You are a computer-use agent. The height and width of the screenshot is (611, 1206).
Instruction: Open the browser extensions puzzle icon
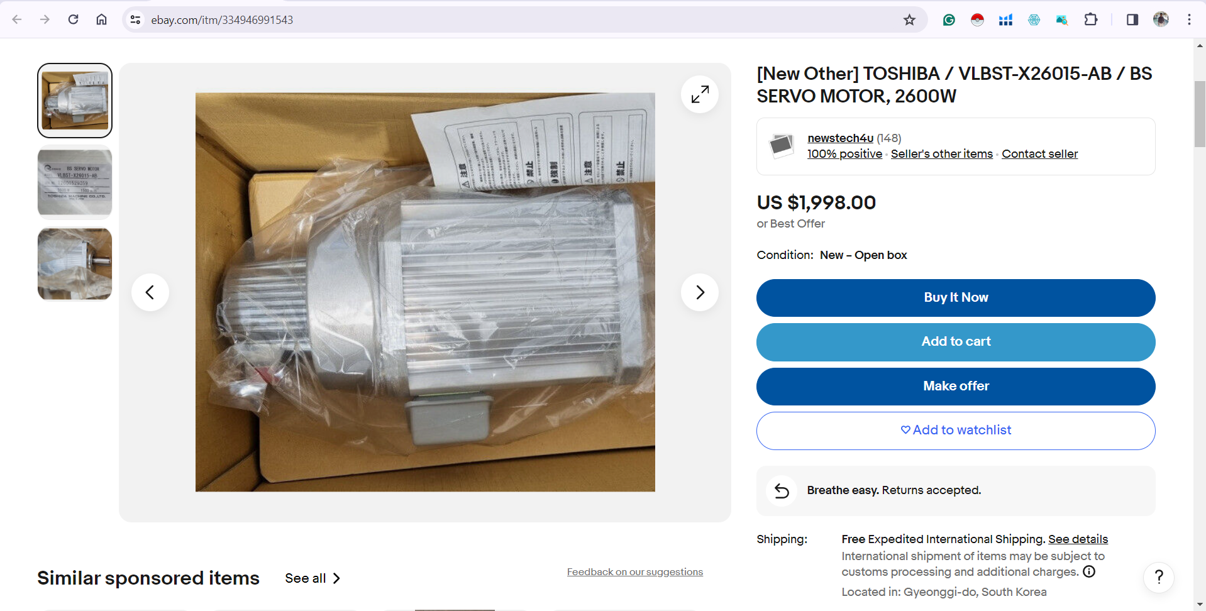1091,19
